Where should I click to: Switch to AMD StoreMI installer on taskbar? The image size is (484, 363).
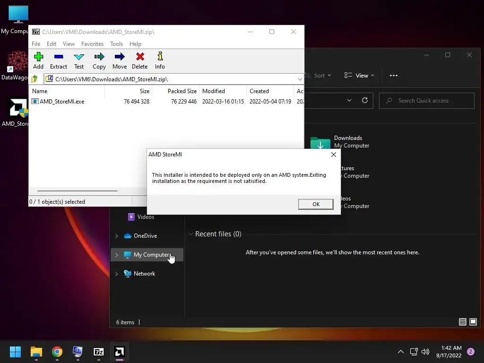120,352
